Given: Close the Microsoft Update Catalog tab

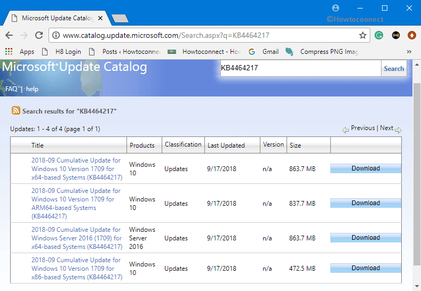Looking at the screenshot, I should (100, 18).
